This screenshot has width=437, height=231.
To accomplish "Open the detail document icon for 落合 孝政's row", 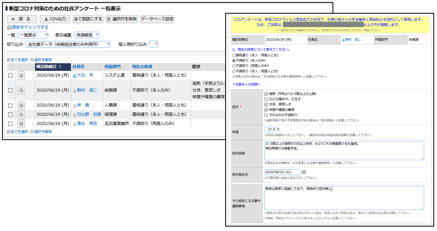I will (21, 124).
